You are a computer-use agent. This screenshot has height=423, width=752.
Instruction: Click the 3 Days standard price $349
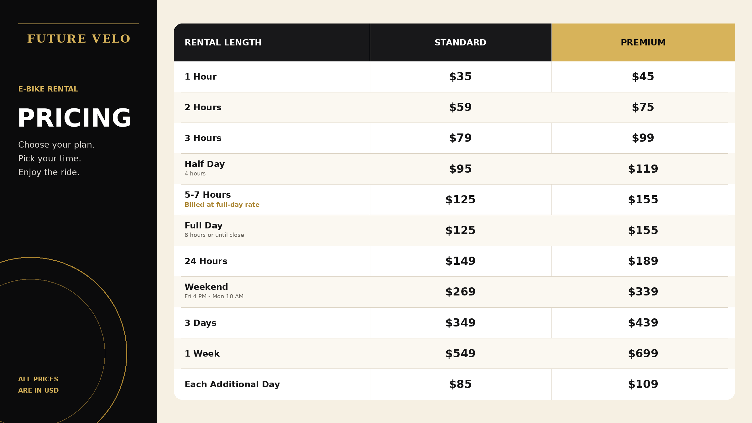coord(460,323)
